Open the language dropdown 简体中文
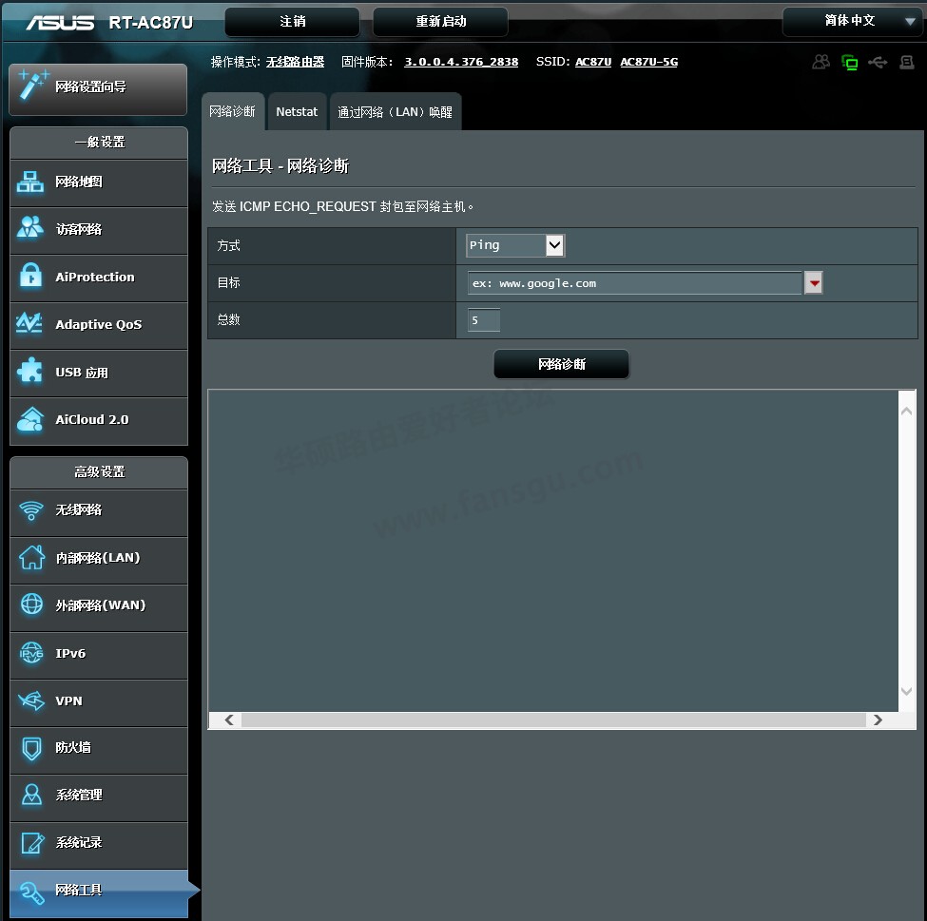Screen dimensions: 927x921 tap(852, 21)
